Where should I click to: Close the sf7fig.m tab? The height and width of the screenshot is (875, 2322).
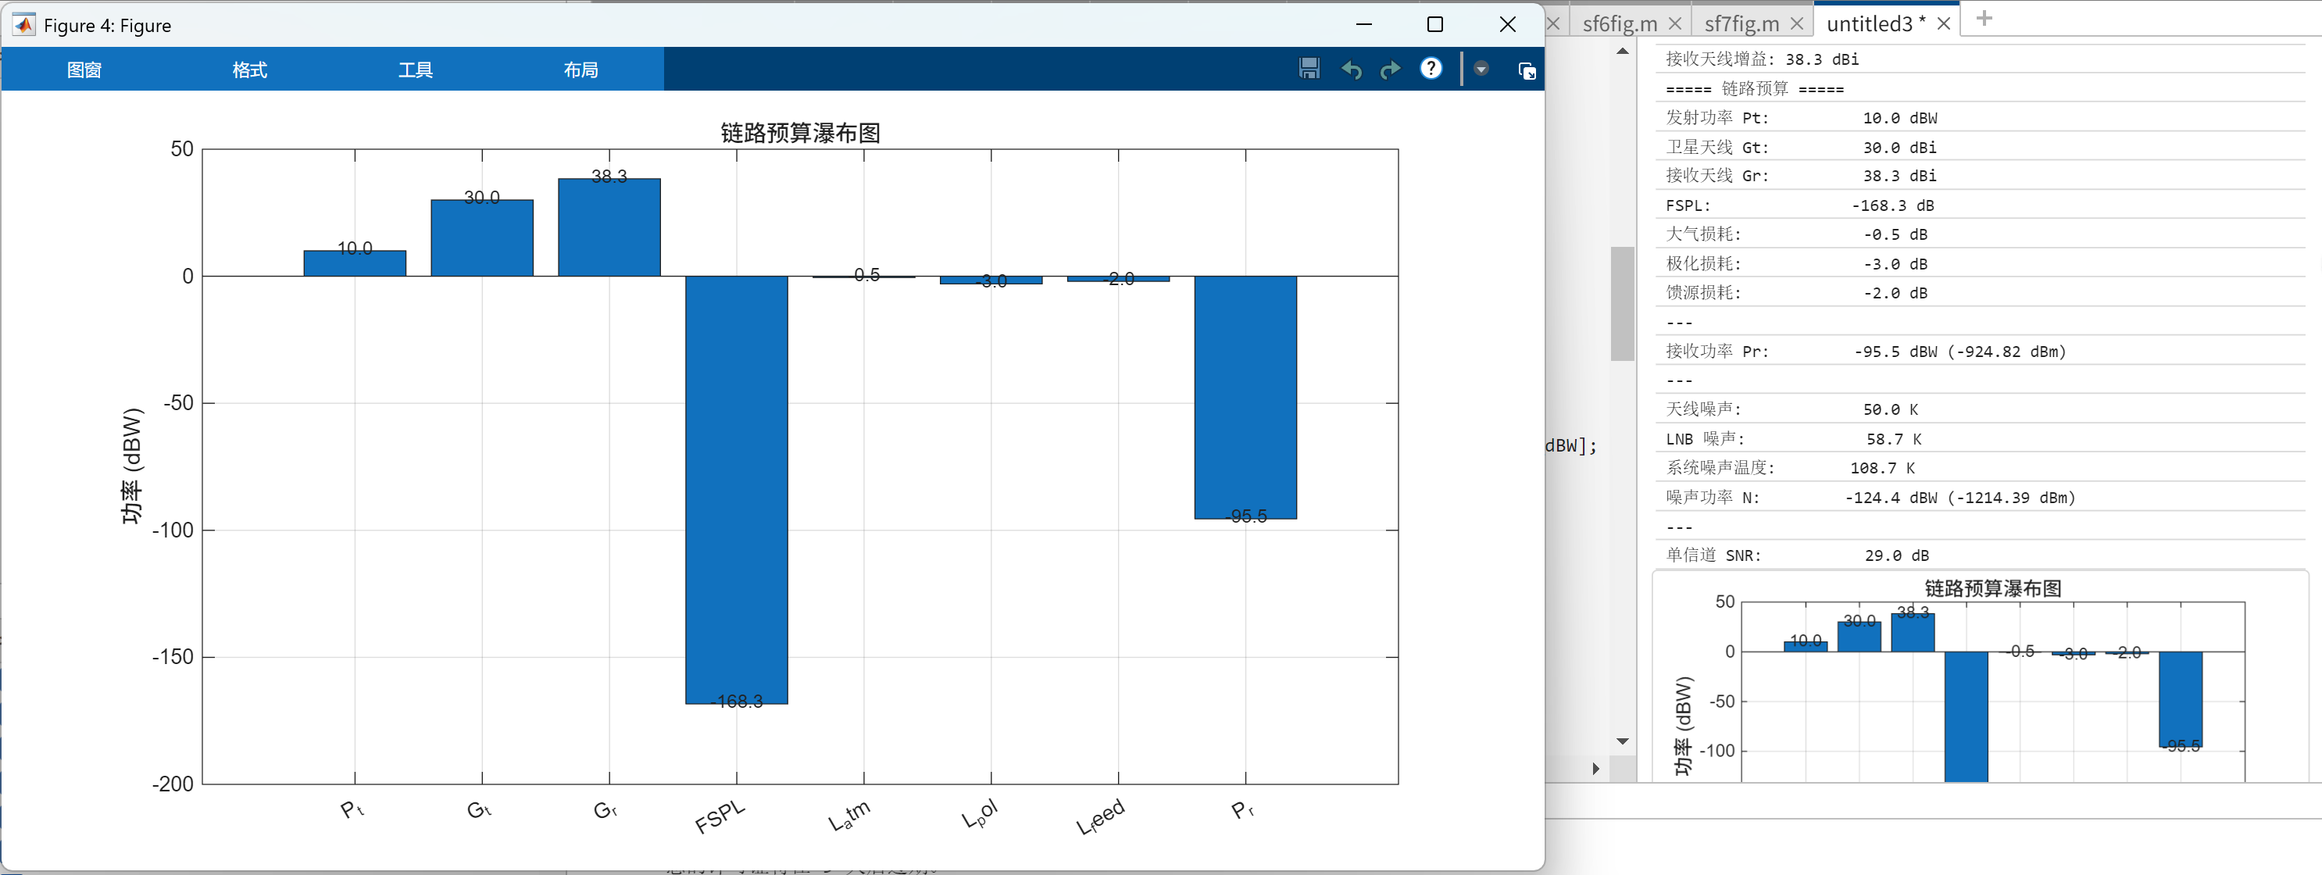1796,24
